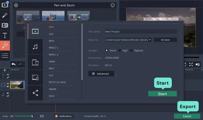Select the magic wand Filters tool

coord(5,15)
